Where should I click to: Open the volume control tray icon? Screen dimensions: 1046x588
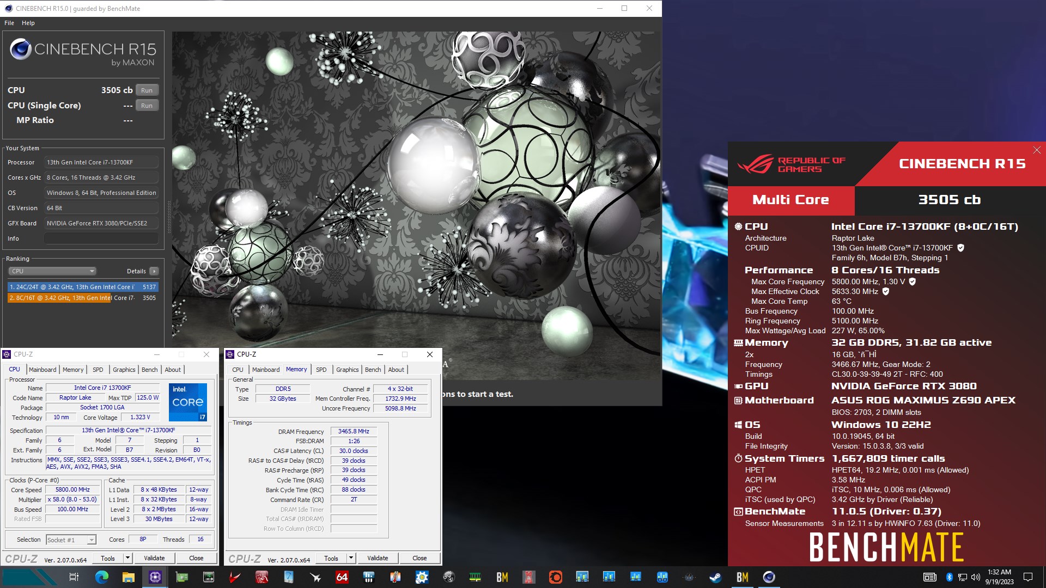coord(975,577)
